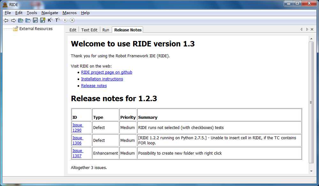
Task: Open the Macros menu
Action: coord(69,13)
